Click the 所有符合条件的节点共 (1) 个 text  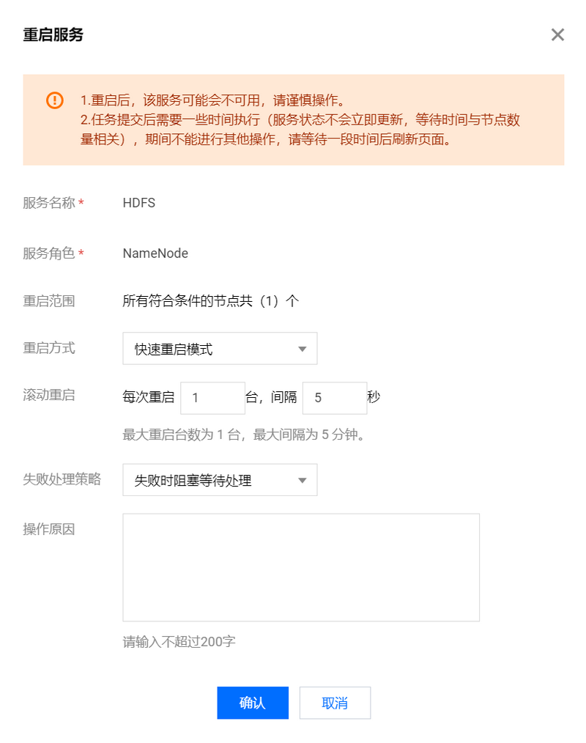211,301
